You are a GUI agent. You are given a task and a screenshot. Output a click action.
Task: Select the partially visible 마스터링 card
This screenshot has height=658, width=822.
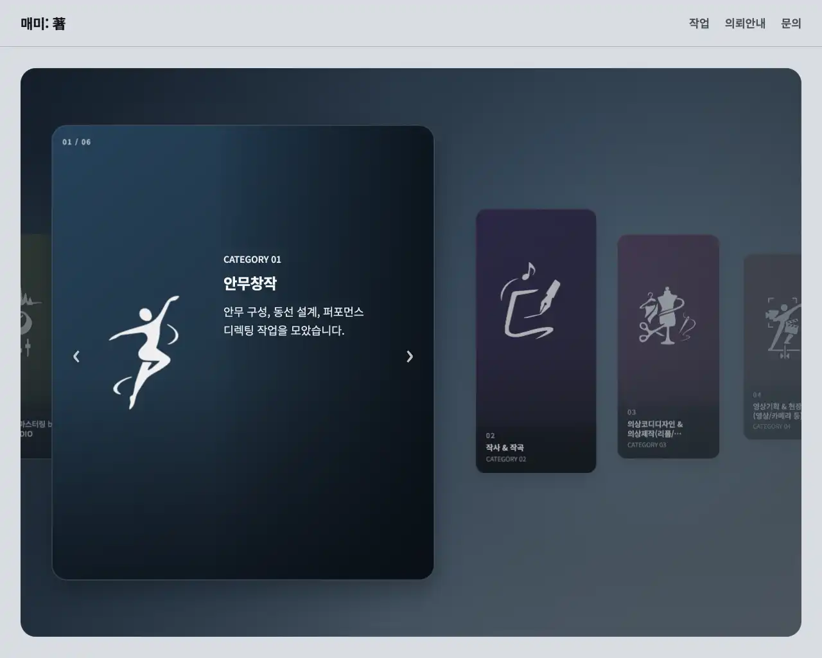[36, 346]
